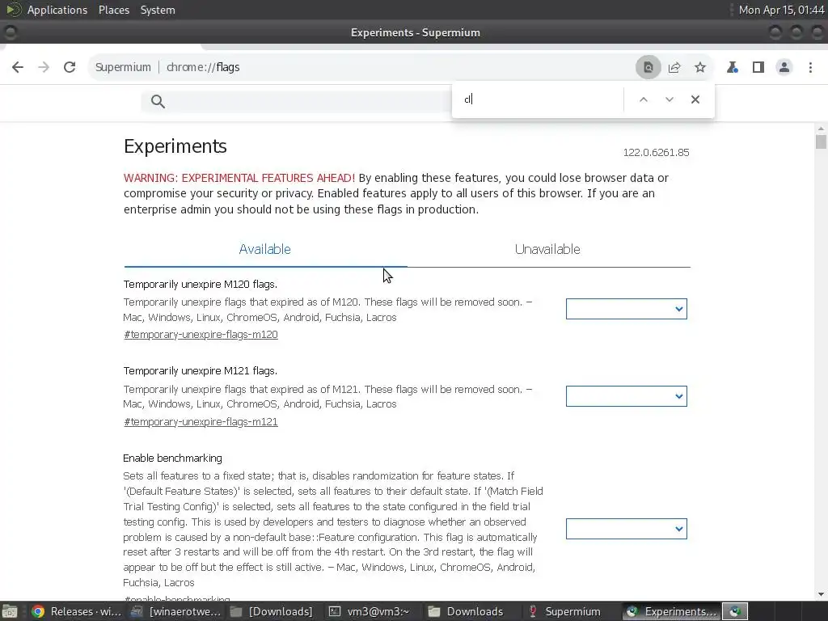The height and width of the screenshot is (621, 828).
Task: Click the address bar URL chrome://flags
Action: click(203, 67)
